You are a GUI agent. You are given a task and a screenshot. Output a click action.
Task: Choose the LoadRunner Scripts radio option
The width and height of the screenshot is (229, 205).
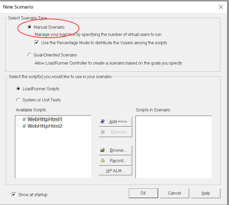pos(18,89)
